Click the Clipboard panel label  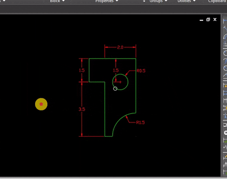[218, 1]
